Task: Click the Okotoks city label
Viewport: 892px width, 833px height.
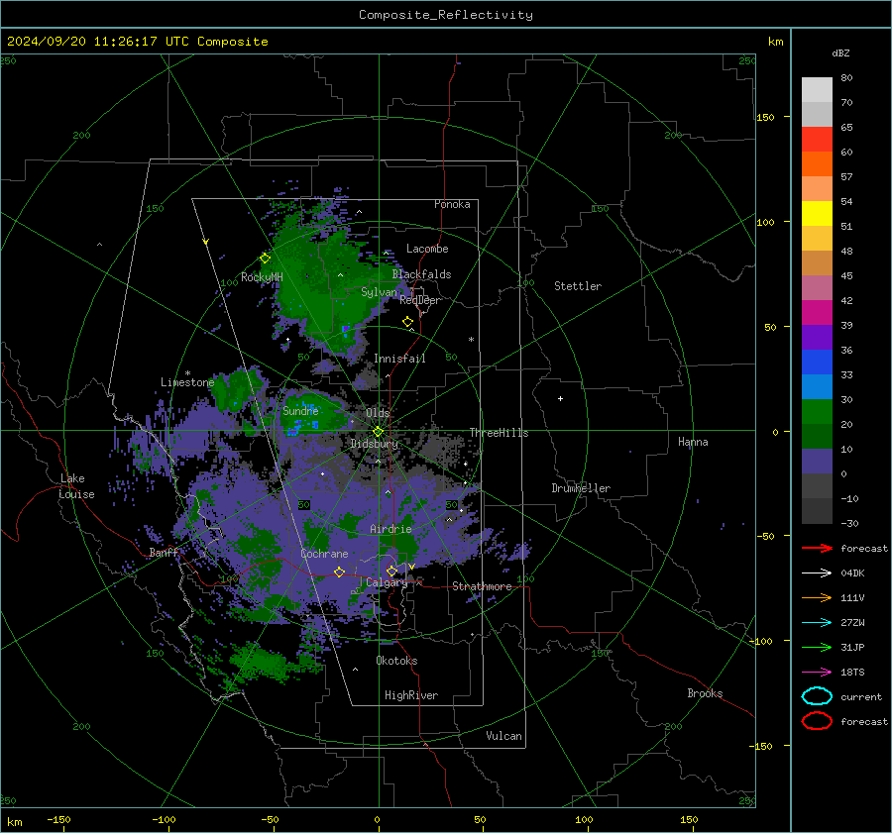Action: coord(396,661)
